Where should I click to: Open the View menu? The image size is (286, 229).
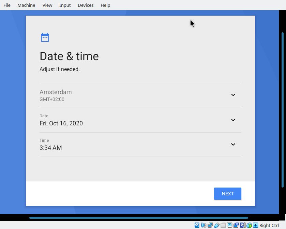point(47,5)
